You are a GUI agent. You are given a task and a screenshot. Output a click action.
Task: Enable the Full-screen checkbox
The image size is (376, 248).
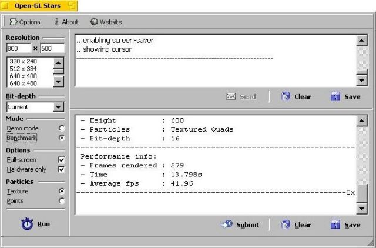click(62, 160)
